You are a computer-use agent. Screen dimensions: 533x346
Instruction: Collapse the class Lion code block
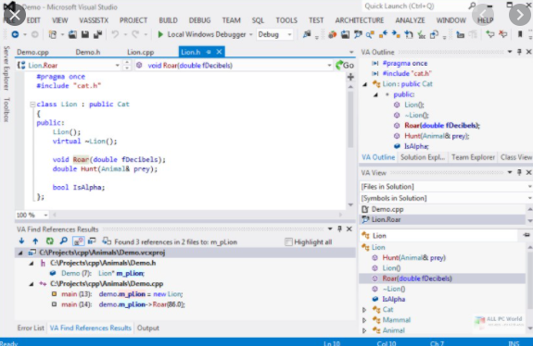[x=32, y=105]
